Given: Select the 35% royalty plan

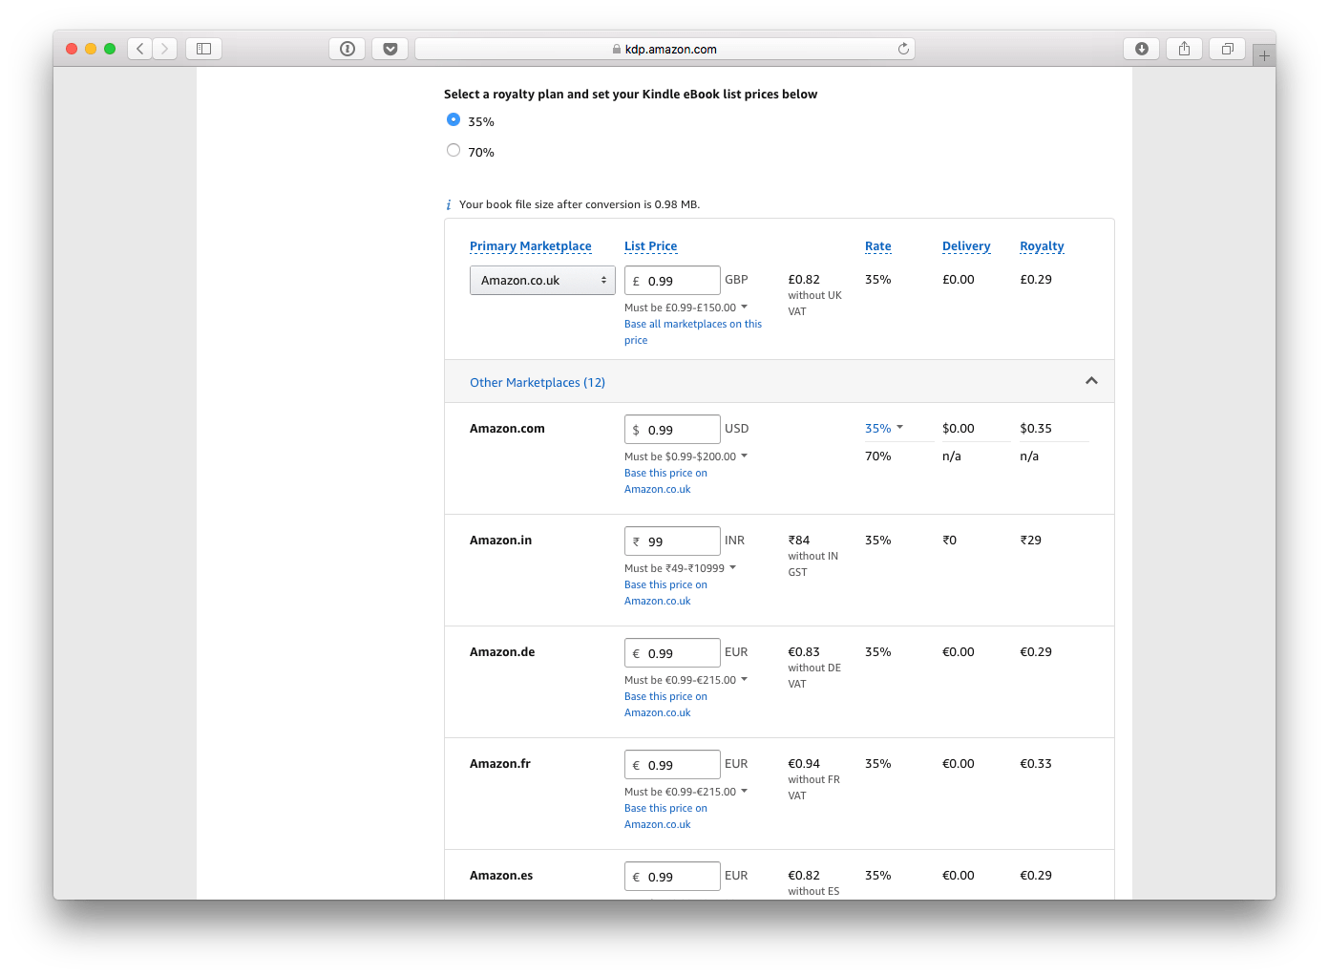Looking at the screenshot, I should [454, 119].
